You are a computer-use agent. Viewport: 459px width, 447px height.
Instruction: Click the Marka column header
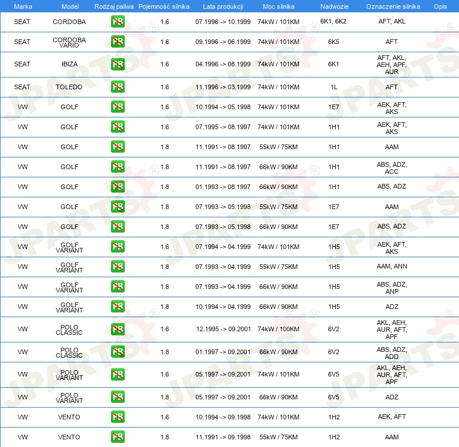tap(23, 6)
